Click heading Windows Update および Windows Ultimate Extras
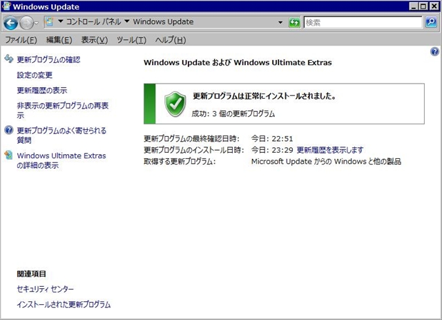The width and height of the screenshot is (442, 320). click(x=238, y=62)
